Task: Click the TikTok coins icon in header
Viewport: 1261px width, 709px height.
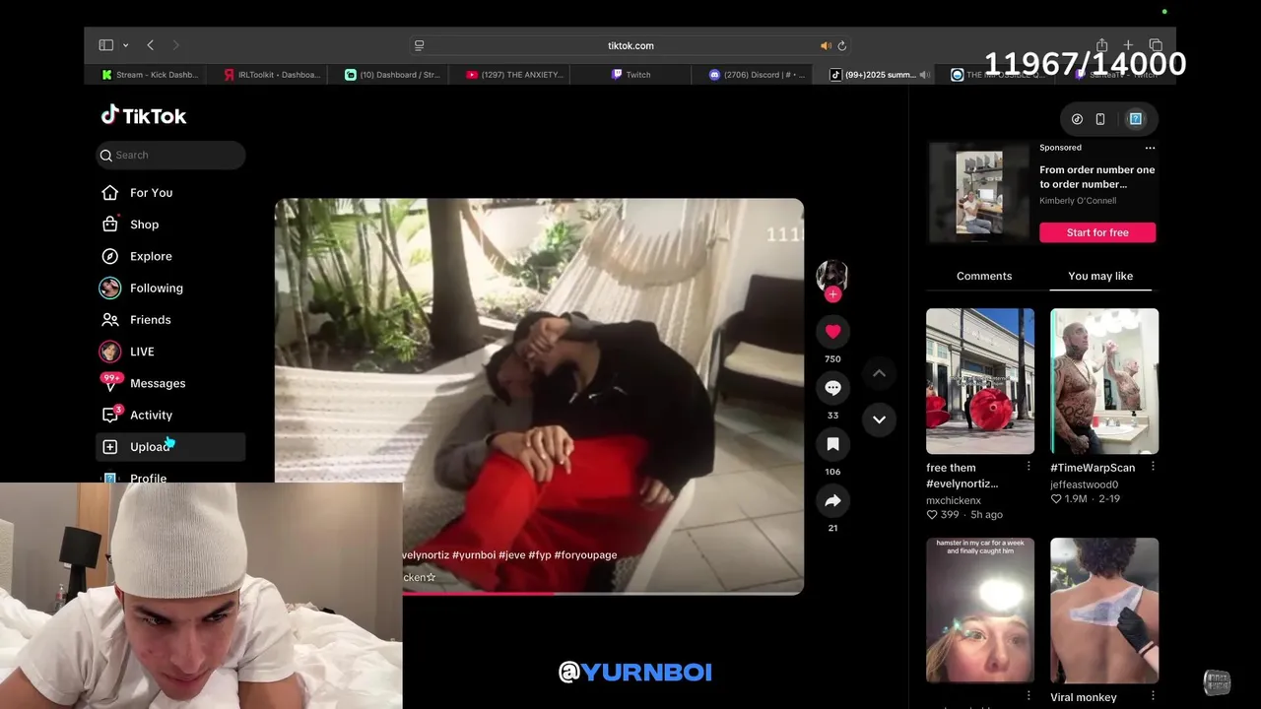Action: pyautogui.click(x=1077, y=119)
